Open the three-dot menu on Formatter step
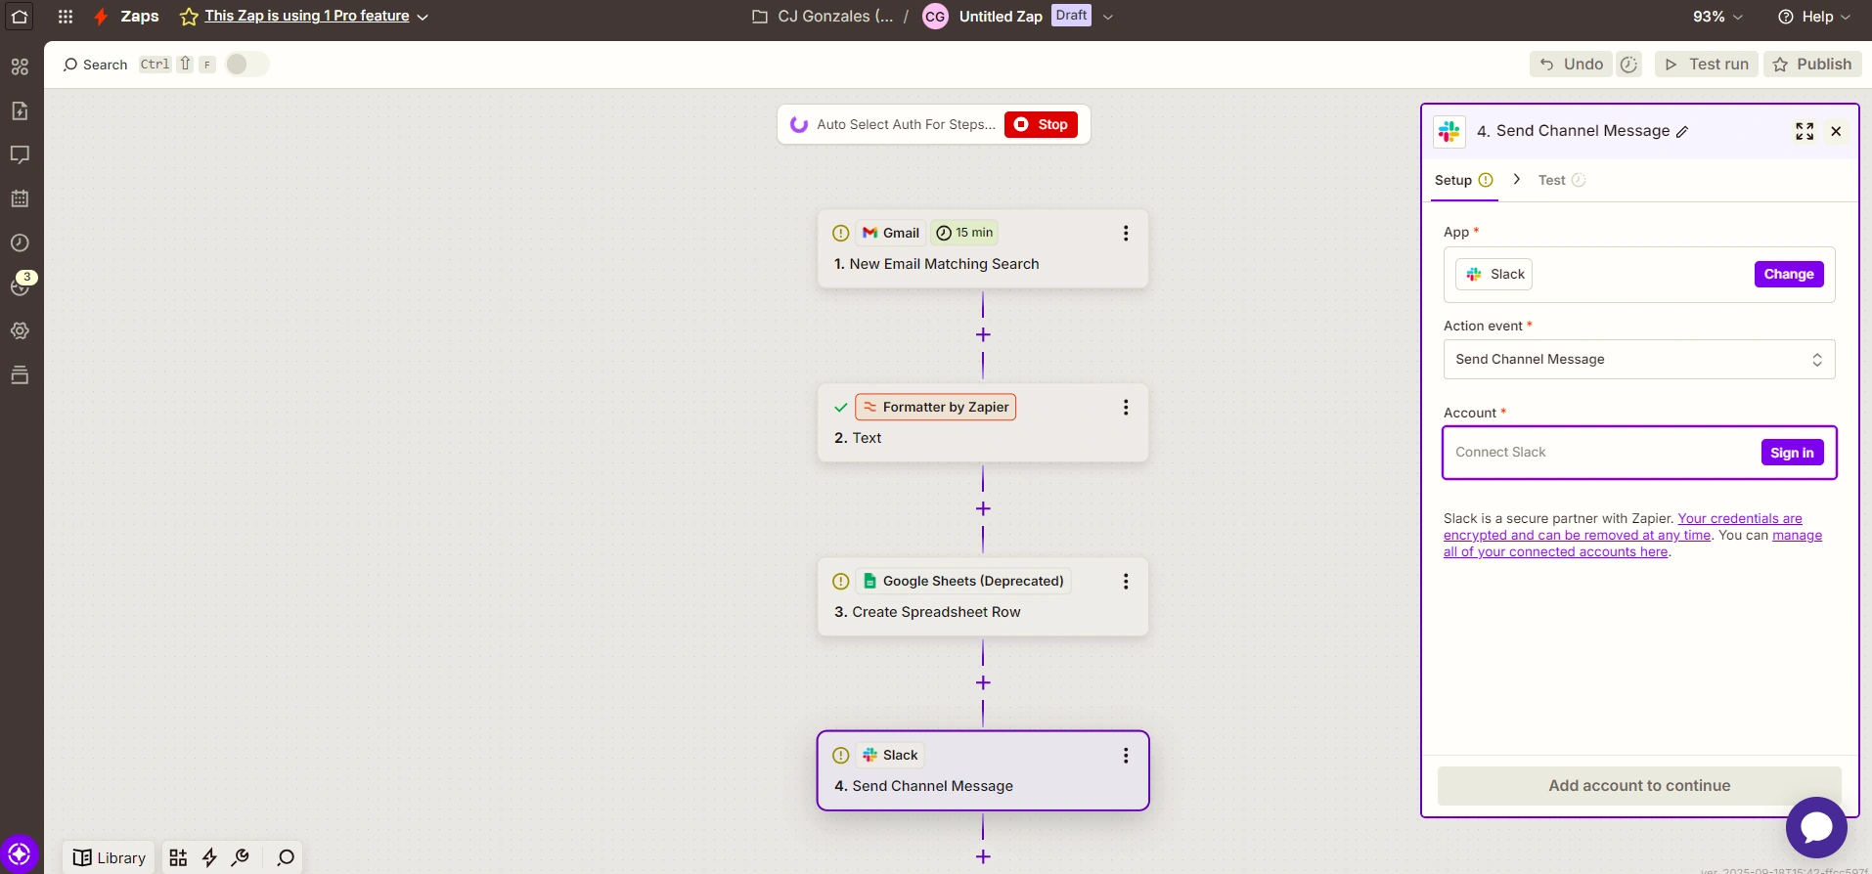This screenshot has width=1872, height=874. point(1126,407)
